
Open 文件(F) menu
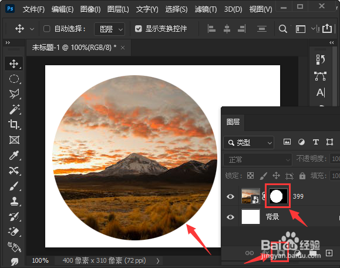click(x=33, y=9)
